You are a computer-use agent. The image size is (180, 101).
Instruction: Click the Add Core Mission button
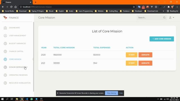[x=162, y=39]
